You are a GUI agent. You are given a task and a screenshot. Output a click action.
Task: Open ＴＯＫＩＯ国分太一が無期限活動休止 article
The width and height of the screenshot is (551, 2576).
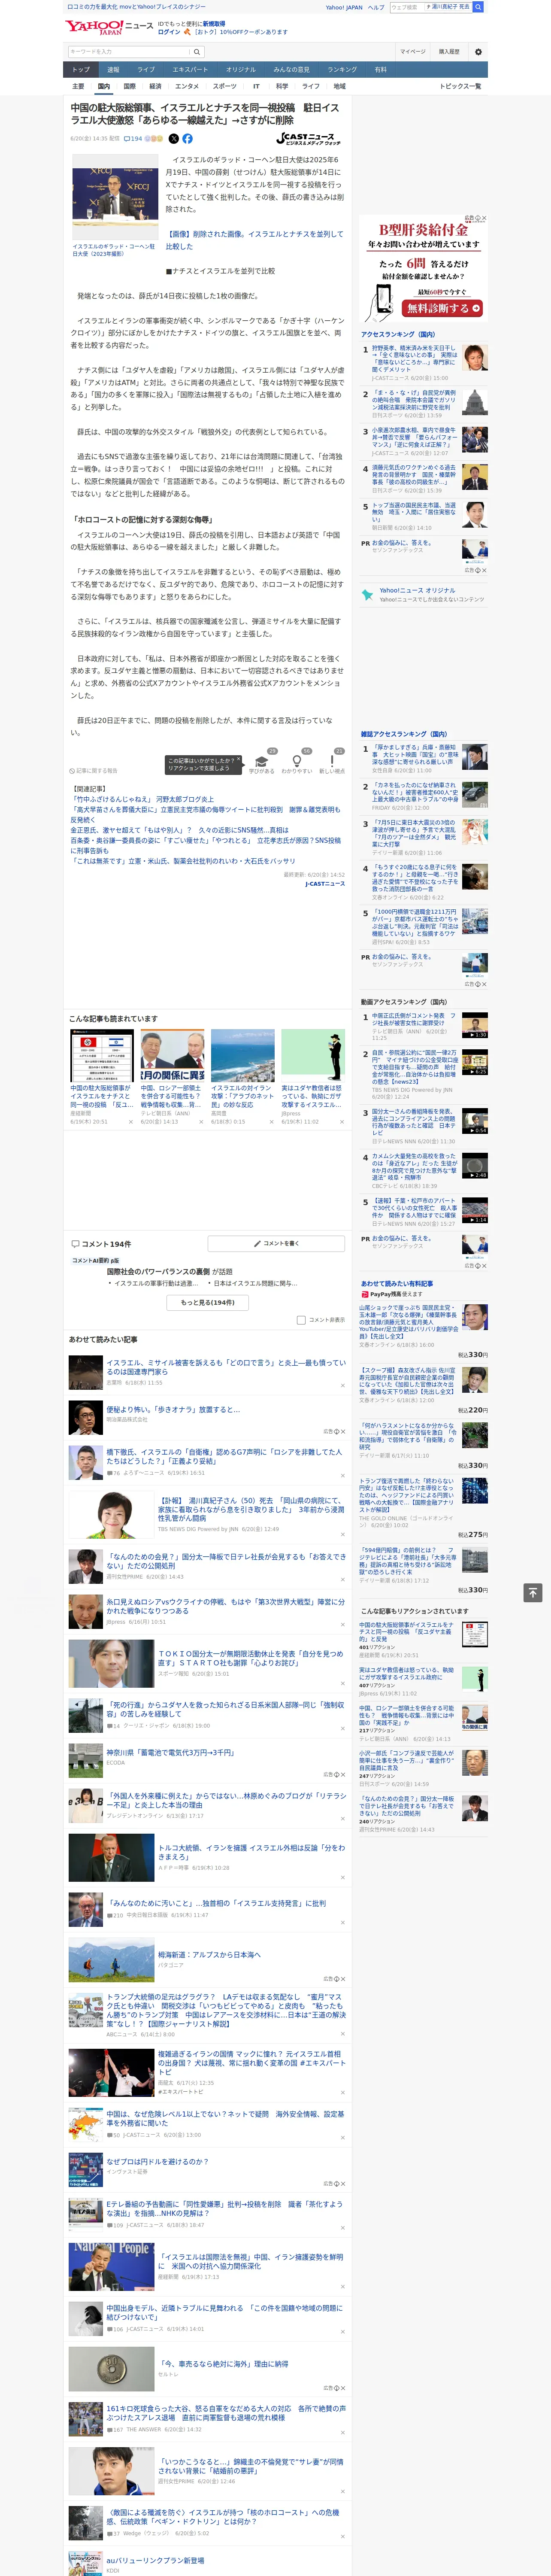250,1658
